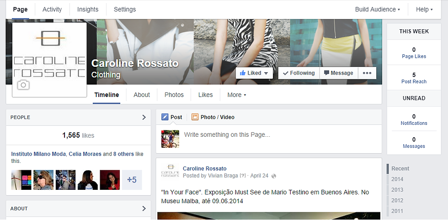This screenshot has height=220, width=448.
Task: Select the Photo / Video composer tab
Action: [x=213, y=117]
